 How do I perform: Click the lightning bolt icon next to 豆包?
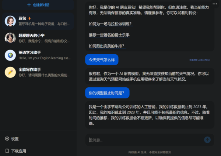[29, 18]
